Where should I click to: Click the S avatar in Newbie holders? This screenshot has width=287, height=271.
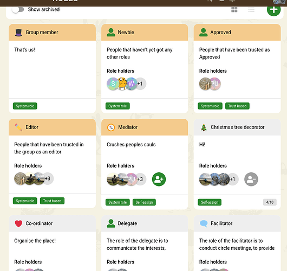click(x=113, y=83)
